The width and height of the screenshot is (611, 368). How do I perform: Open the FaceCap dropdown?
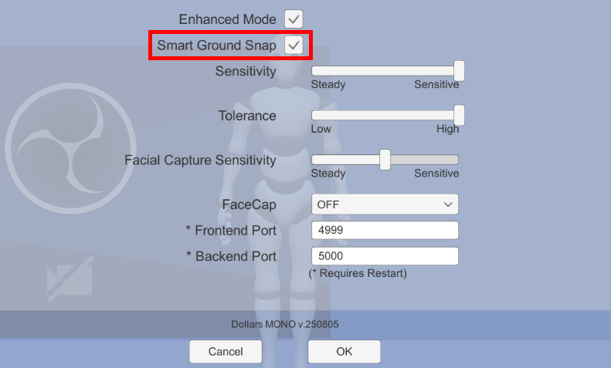coord(384,204)
